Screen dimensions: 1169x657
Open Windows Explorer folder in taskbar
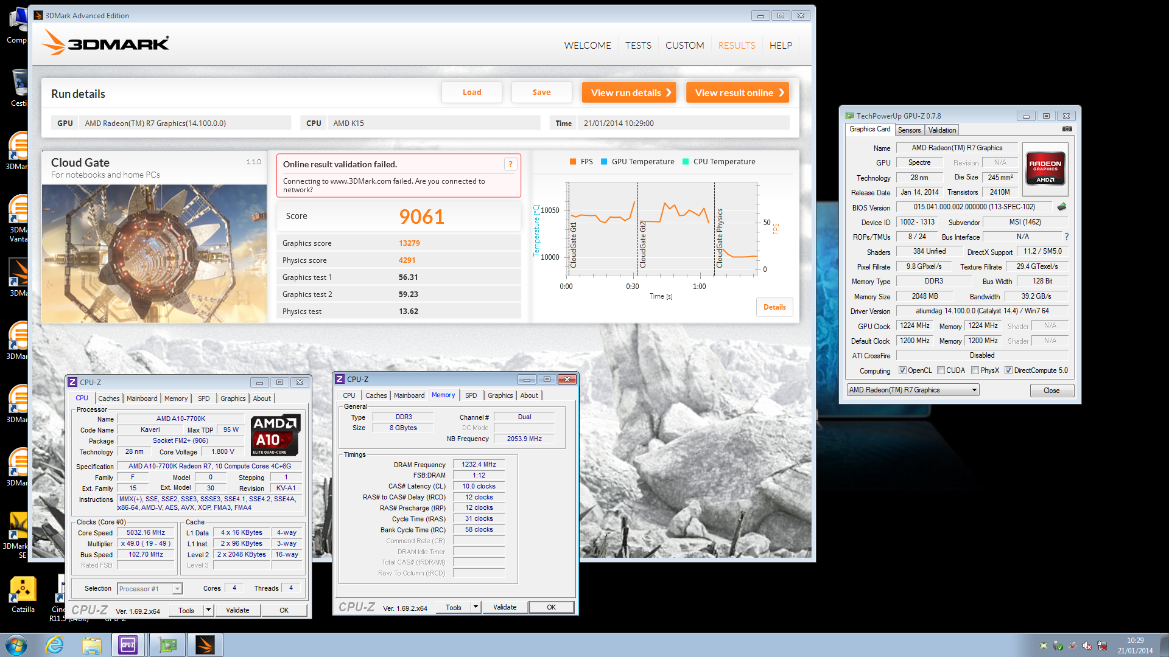tap(92, 645)
